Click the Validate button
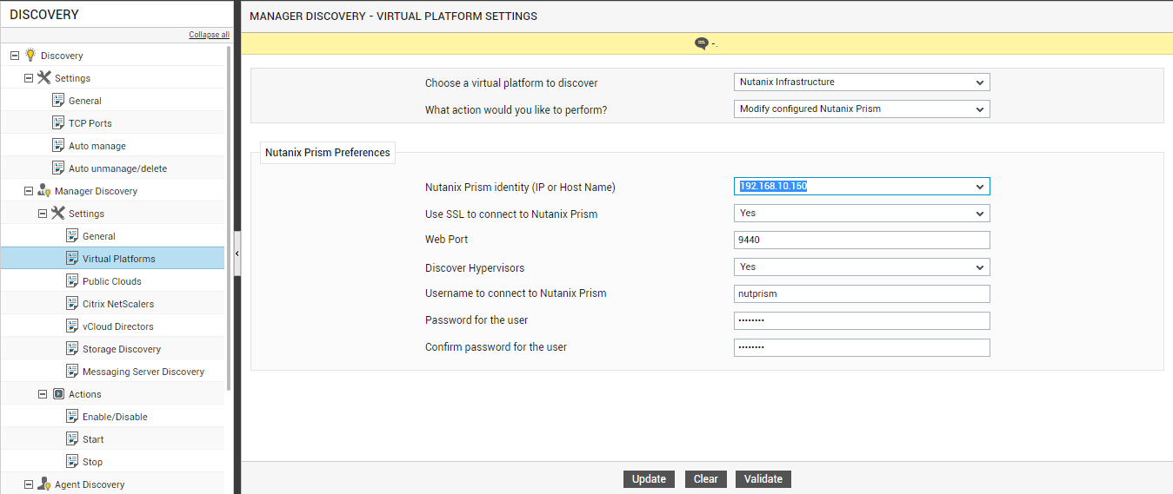The height and width of the screenshot is (494, 1173). pos(763,479)
